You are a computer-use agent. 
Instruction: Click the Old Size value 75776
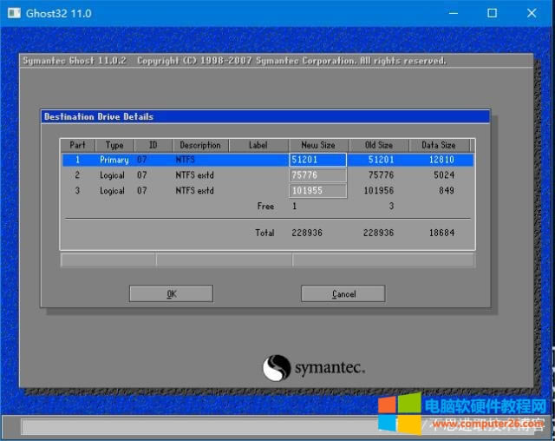tap(381, 175)
